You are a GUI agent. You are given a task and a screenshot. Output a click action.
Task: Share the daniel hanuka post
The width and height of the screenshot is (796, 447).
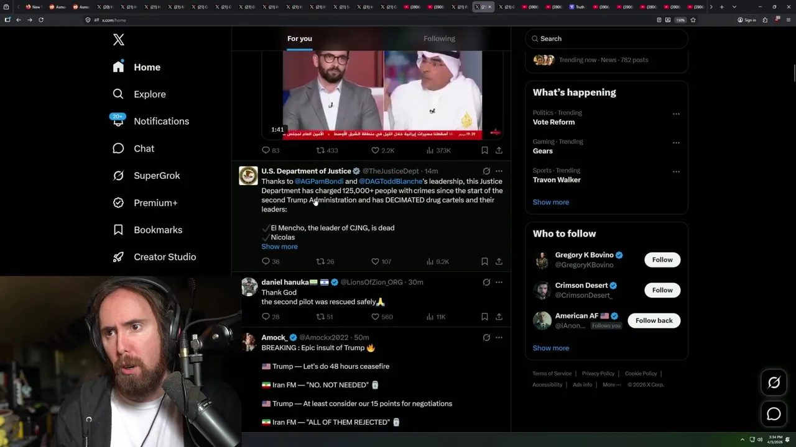pos(499,317)
